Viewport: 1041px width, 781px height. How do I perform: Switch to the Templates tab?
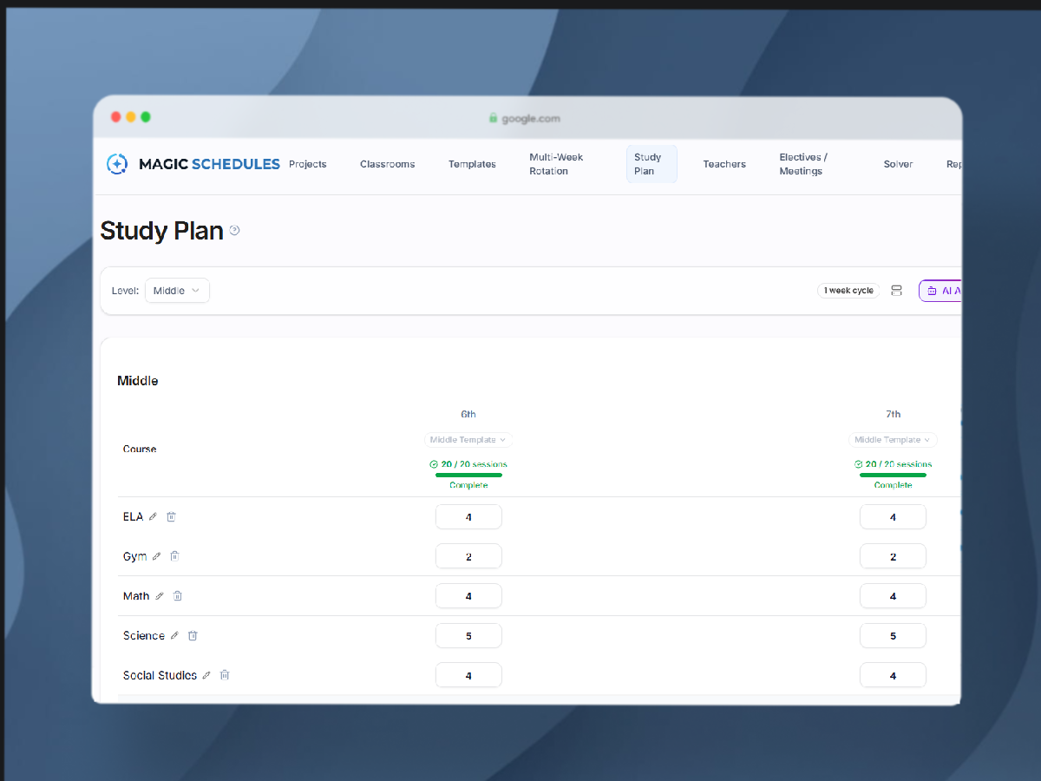click(472, 164)
